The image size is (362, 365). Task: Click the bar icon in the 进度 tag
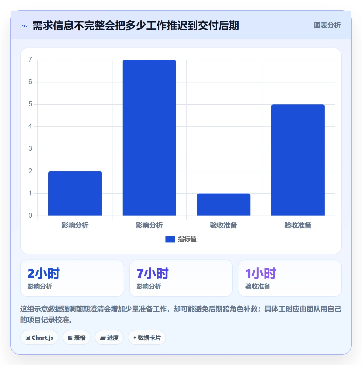point(103,338)
